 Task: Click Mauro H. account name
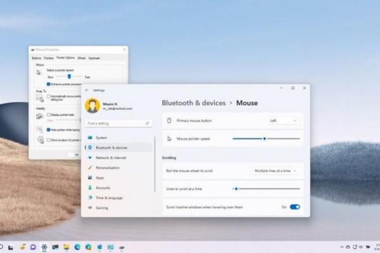[x=110, y=104]
